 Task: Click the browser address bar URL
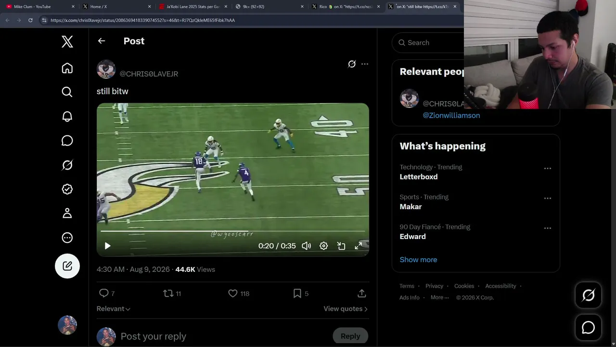tap(142, 20)
